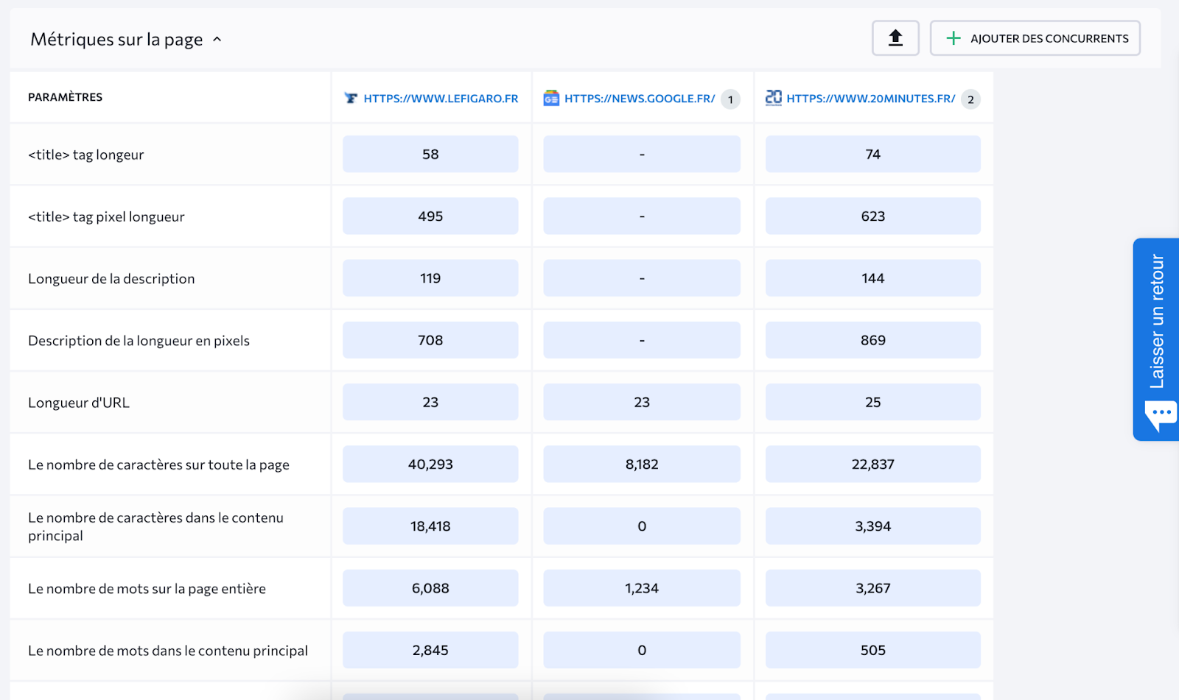Image resolution: width=1179 pixels, height=700 pixels.
Task: Click the page word count value 1,234
Action: [x=642, y=588]
